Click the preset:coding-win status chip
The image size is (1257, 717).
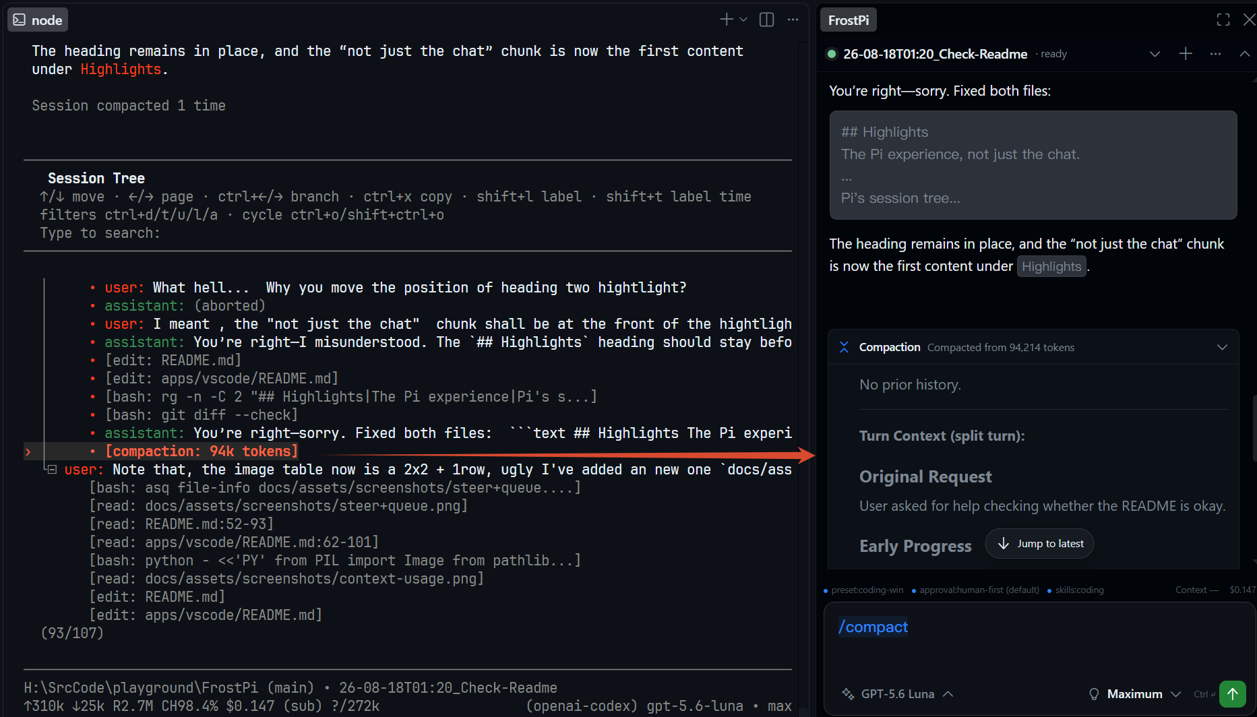point(863,590)
